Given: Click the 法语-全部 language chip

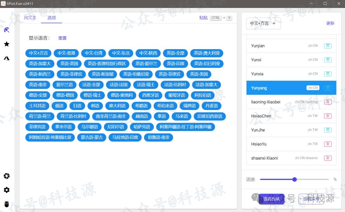Looking at the screenshot, I should click(x=91, y=85).
